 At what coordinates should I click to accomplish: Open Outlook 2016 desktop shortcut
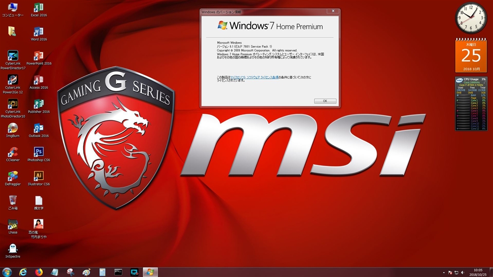point(39,130)
